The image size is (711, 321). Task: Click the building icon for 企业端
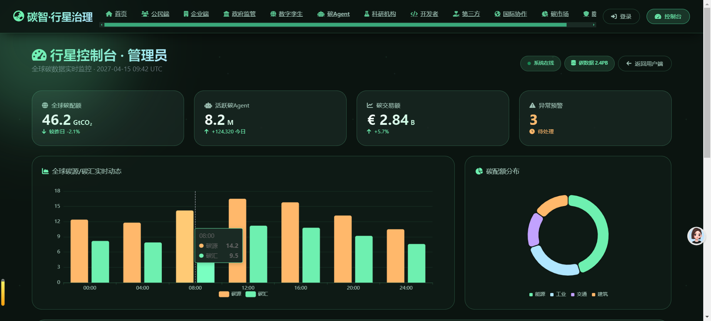186,14
